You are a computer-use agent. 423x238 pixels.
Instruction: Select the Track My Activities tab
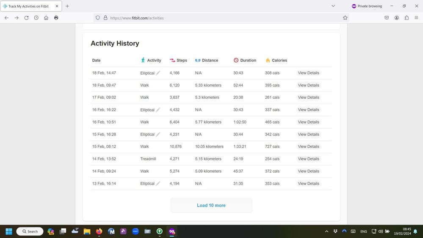pyautogui.click(x=28, y=6)
